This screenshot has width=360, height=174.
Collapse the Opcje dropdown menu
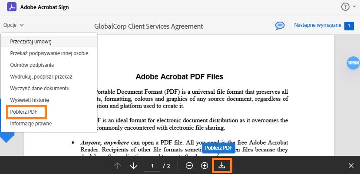point(13,25)
